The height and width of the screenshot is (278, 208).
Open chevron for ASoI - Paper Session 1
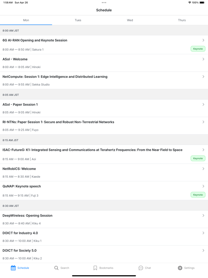[x=203, y=104]
